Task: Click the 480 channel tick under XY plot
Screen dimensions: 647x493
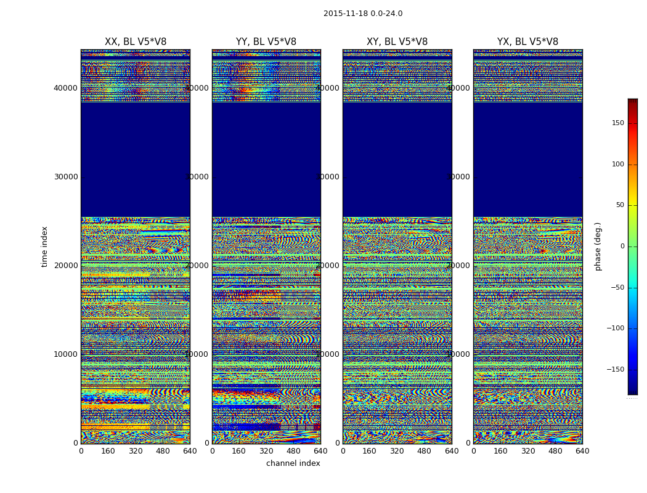Action: pyautogui.click(x=424, y=451)
